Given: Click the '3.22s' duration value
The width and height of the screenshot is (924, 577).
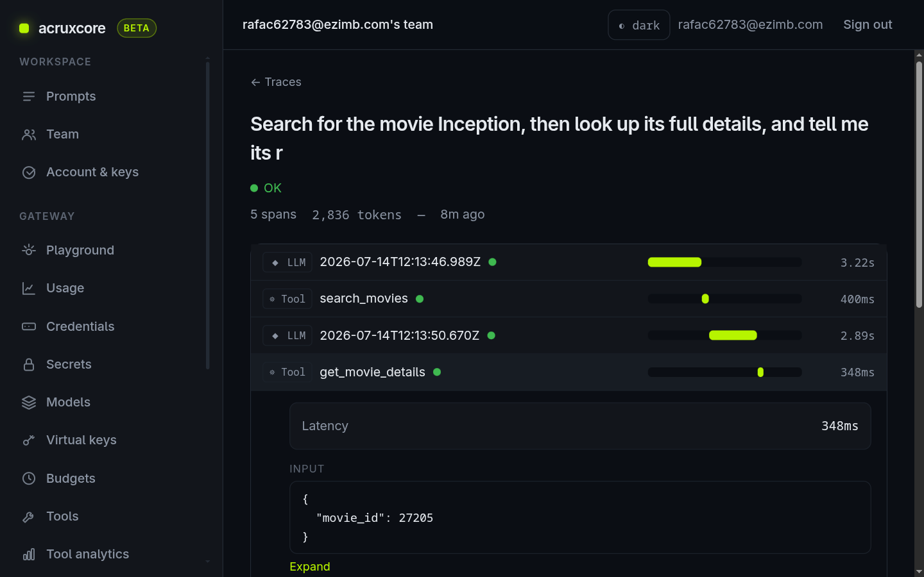Looking at the screenshot, I should pyautogui.click(x=857, y=262).
